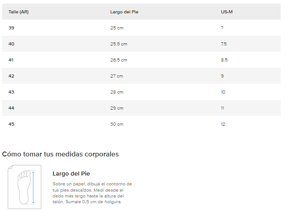Click the '30 cm' foot length cell

(x=117, y=124)
